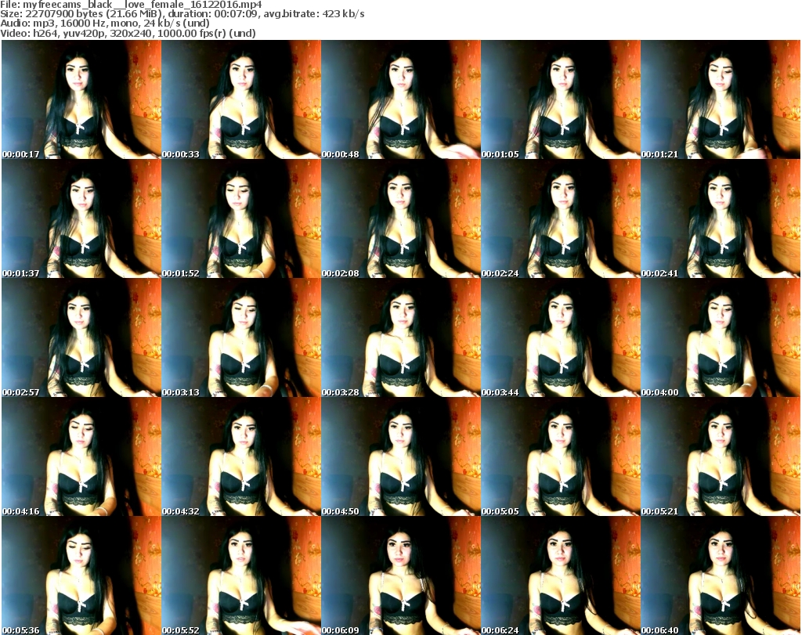
Task: Pick the frame labeled 00:01:37
Action: 81,218
